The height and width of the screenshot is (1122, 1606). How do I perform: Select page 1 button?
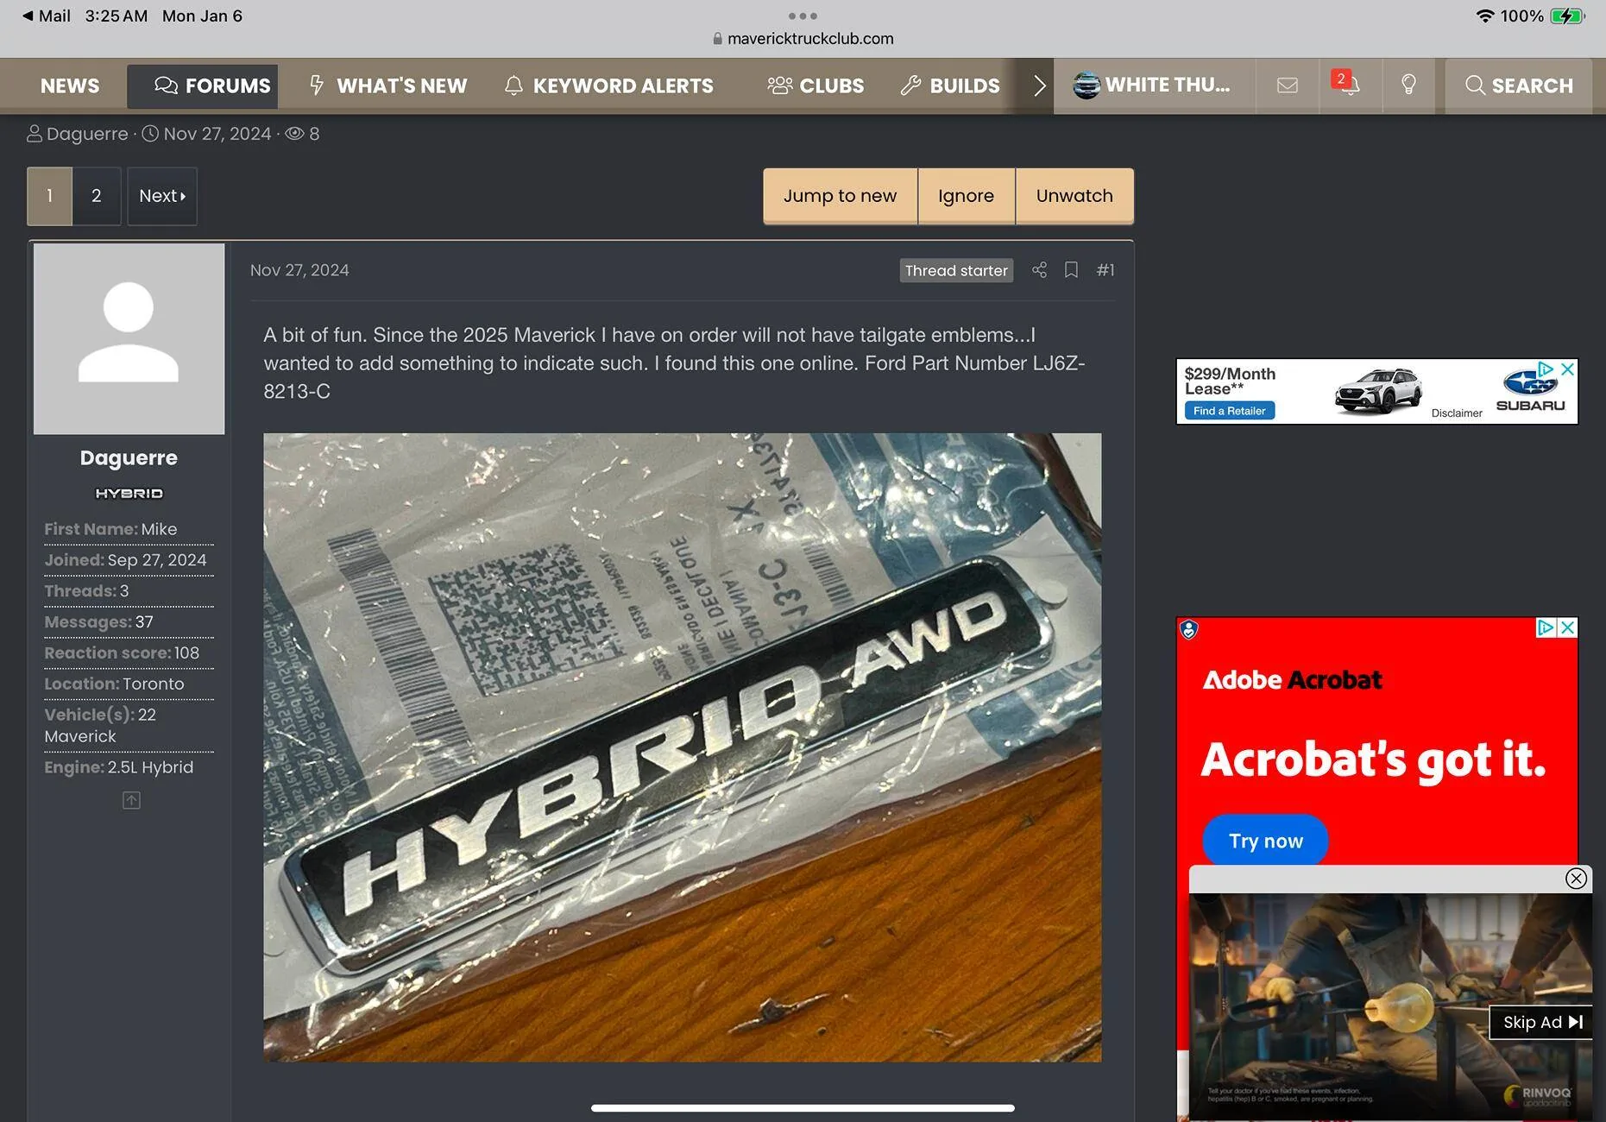49,196
